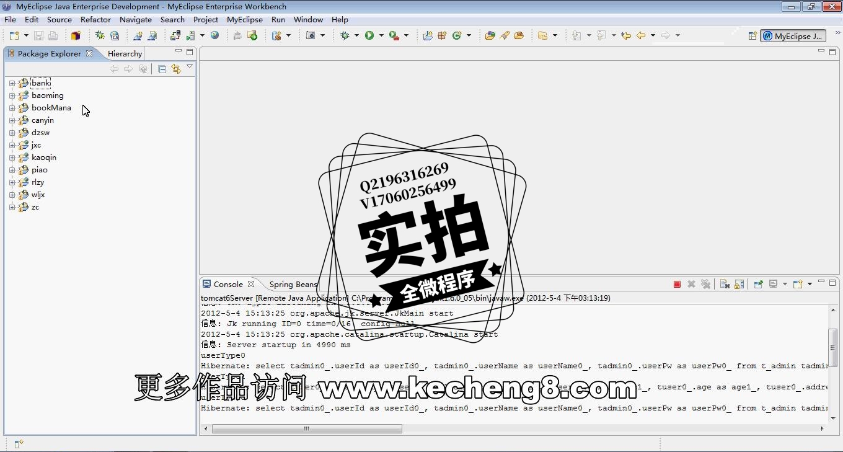Expand the bank project
The width and height of the screenshot is (843, 452).
click(12, 83)
